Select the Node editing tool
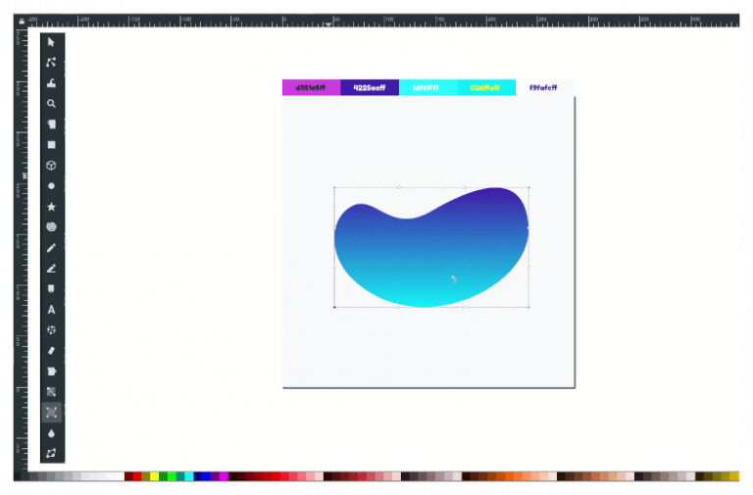Screen dimensions: 753x495 51,63
